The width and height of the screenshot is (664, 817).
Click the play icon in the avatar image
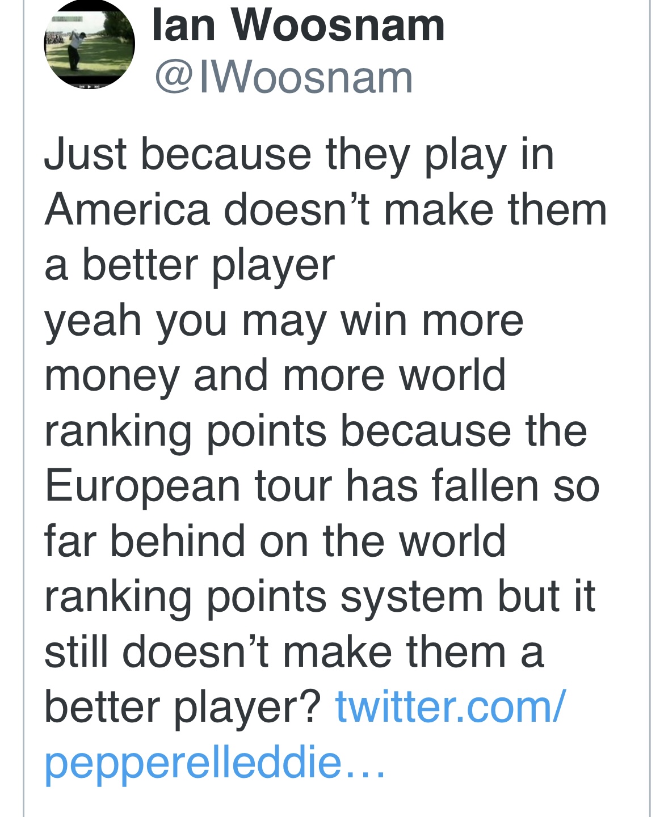[x=89, y=86]
